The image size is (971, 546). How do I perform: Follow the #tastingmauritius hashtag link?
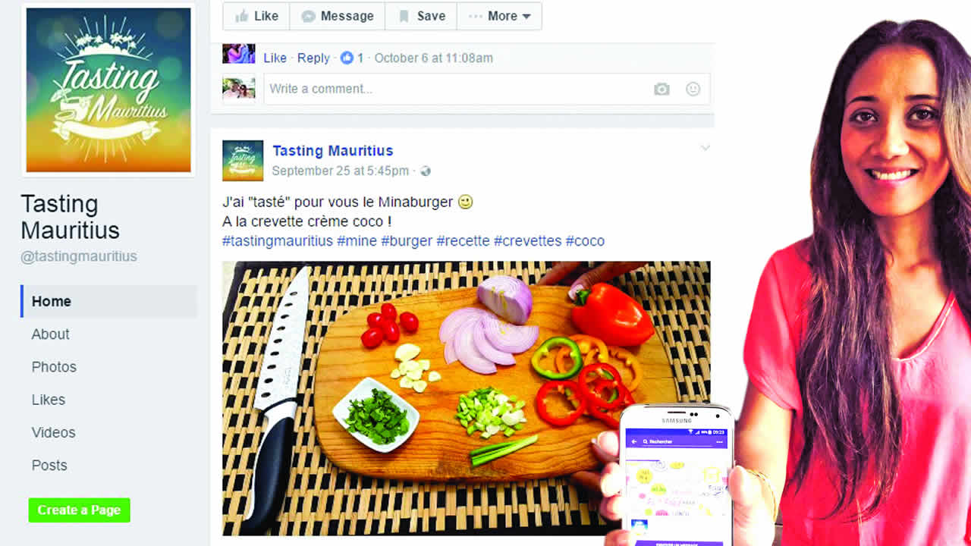click(x=278, y=241)
